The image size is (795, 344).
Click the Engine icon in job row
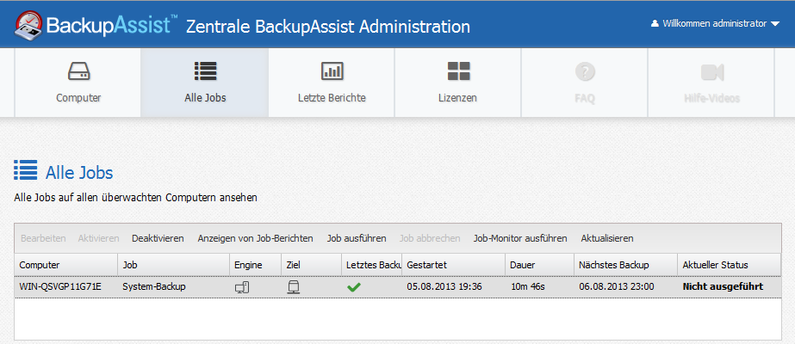tap(242, 286)
